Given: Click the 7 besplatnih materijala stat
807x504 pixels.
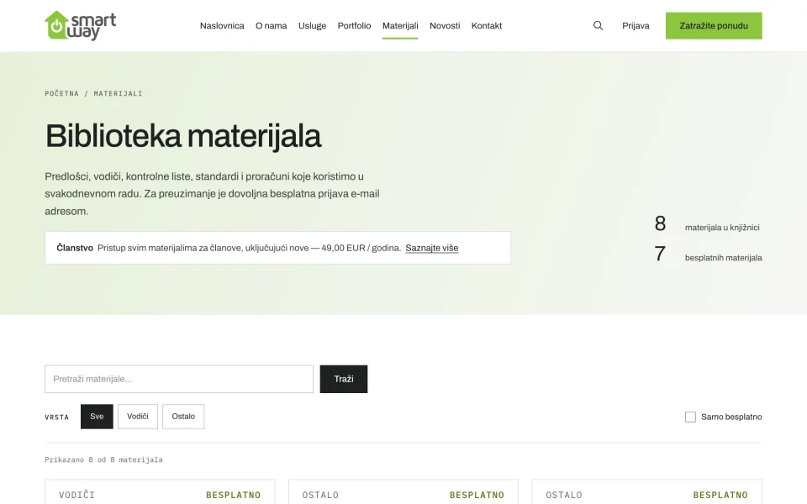Looking at the screenshot, I should pos(708,255).
